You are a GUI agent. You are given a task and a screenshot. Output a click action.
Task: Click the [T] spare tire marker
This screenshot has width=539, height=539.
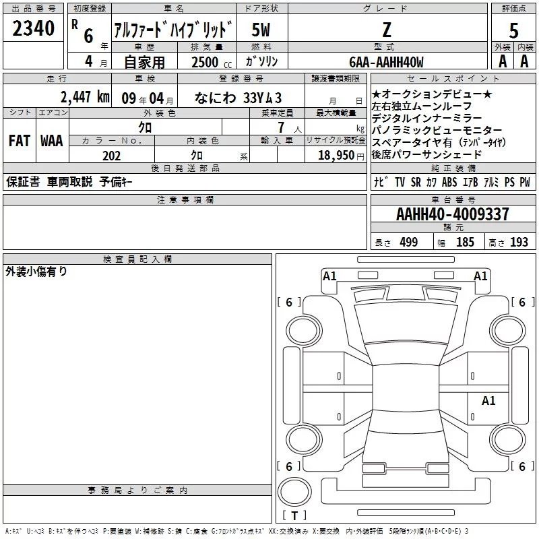tap(294, 515)
